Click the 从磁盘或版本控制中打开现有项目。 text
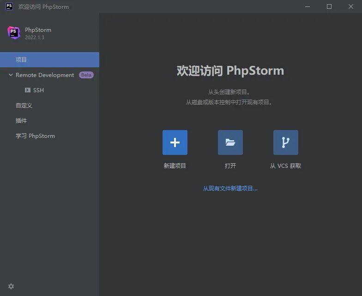 [x=229, y=102]
